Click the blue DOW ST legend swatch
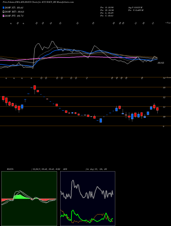 (x=4, y=8)
